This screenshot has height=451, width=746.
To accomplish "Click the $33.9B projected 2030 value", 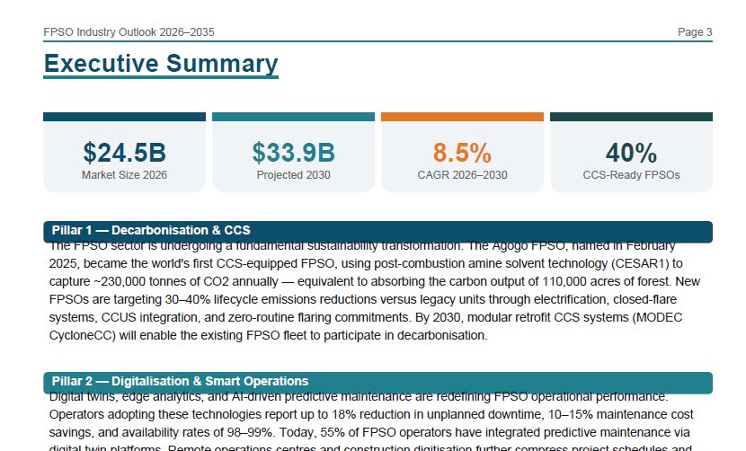I will pos(294,153).
